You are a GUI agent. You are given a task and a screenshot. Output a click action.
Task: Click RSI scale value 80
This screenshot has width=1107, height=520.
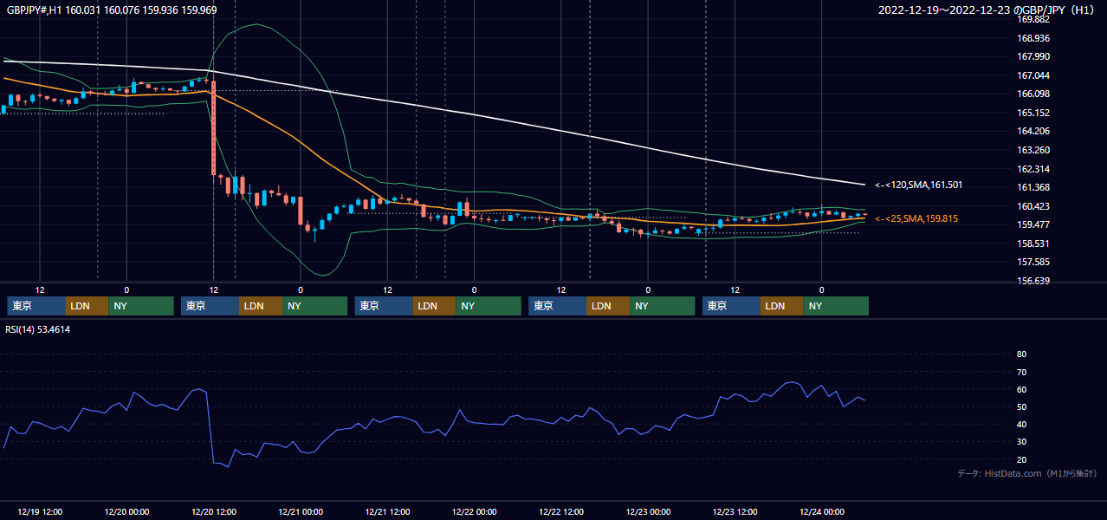pos(1021,354)
